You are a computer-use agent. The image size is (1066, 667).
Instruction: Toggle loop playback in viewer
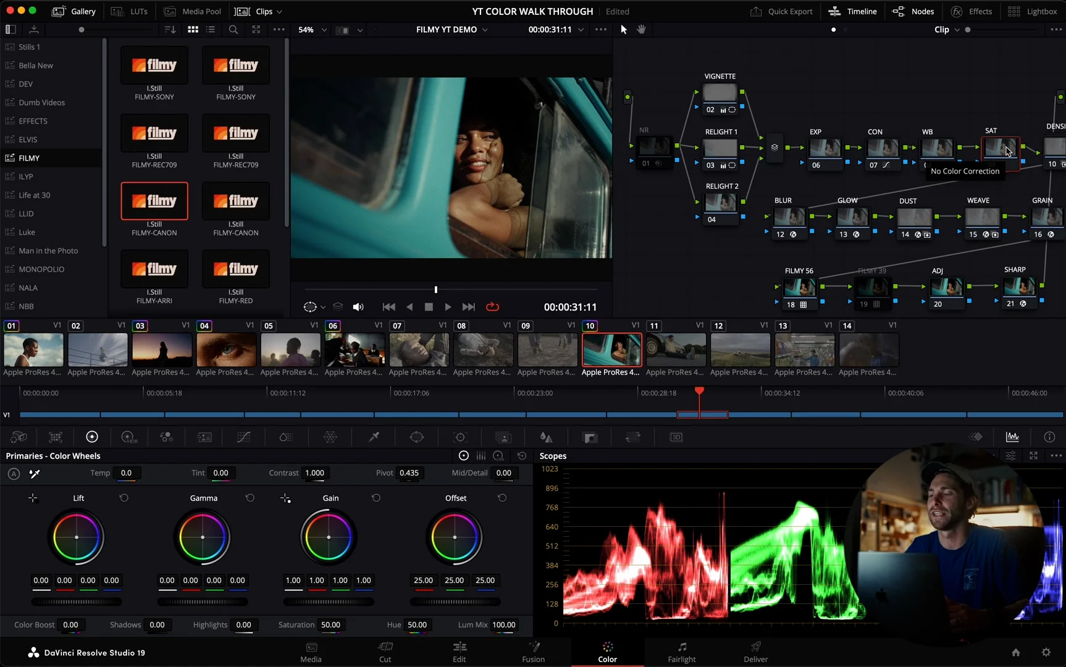pos(492,307)
